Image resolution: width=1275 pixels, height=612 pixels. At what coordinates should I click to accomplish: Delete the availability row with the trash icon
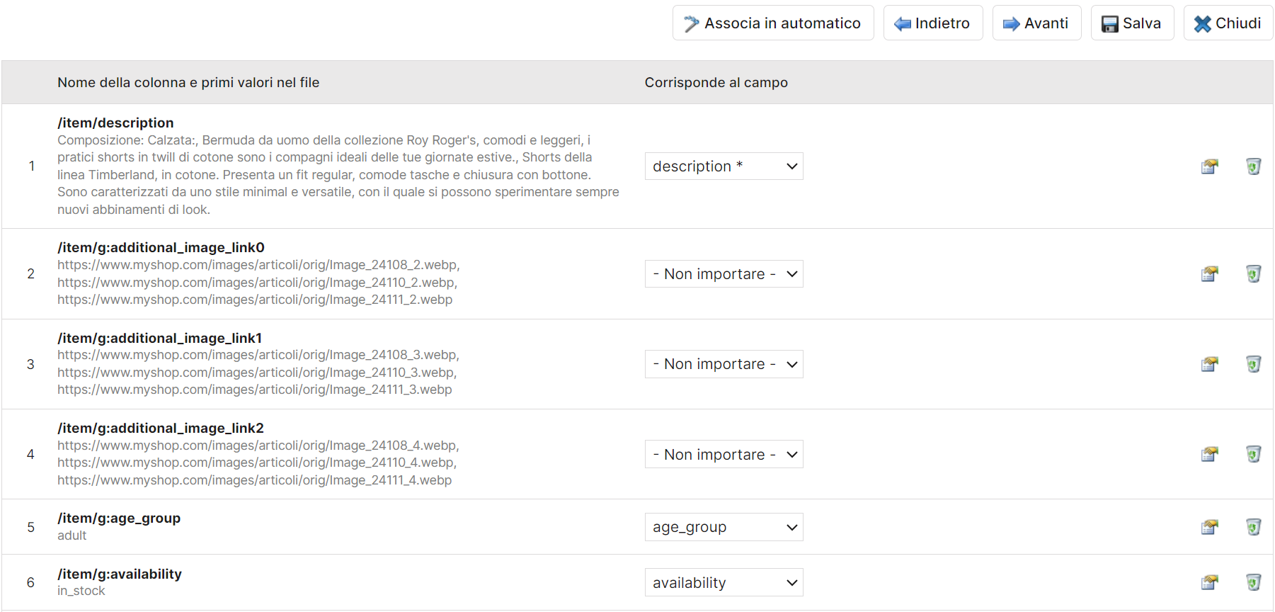[x=1253, y=582]
